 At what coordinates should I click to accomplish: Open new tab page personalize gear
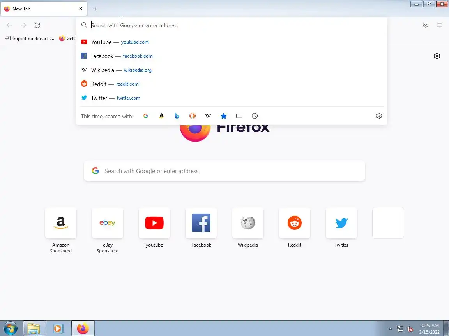coord(437,56)
